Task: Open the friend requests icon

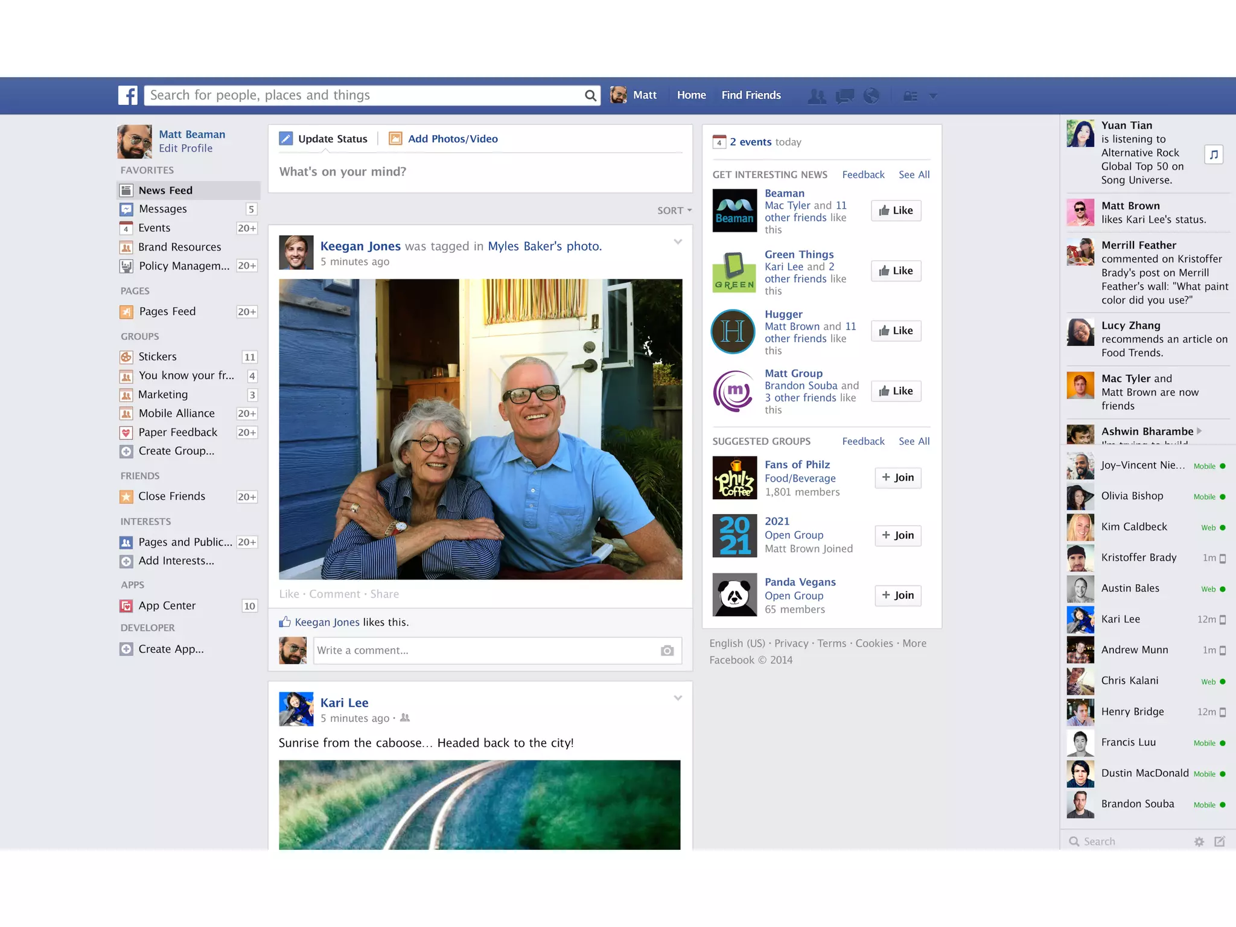Action: pos(817,96)
